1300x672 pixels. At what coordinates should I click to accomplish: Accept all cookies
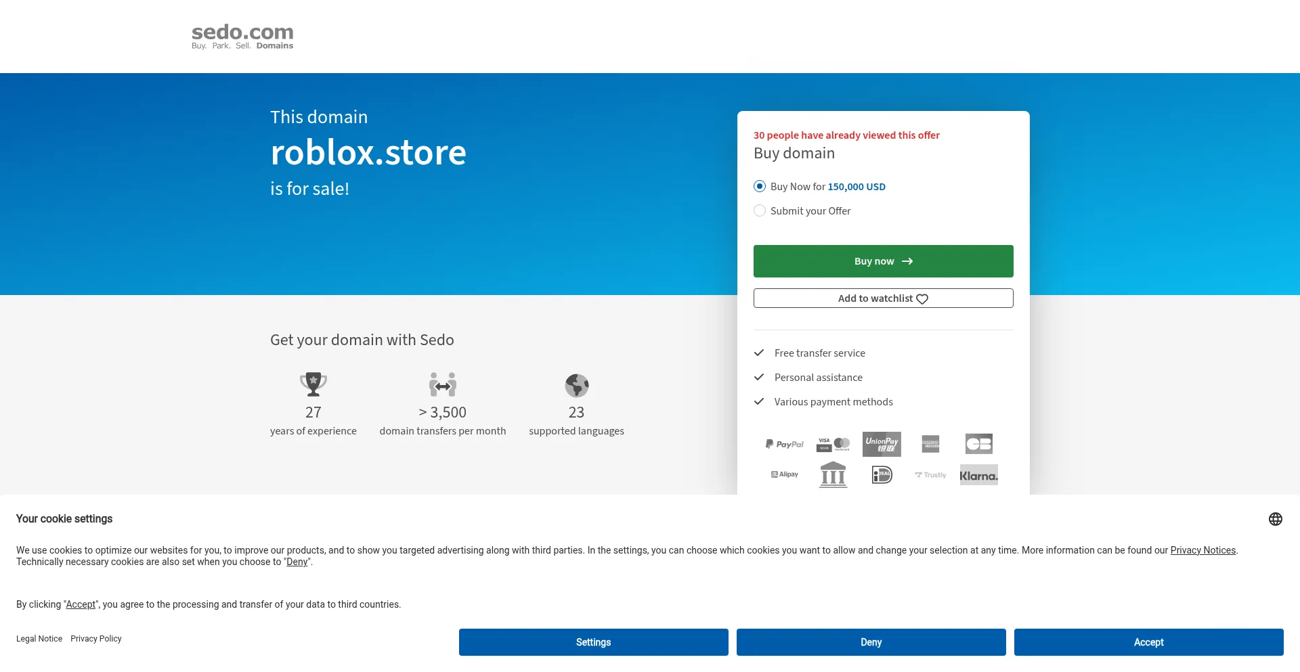(1148, 642)
